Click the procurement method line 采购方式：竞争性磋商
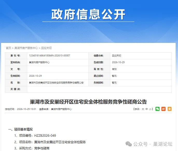Image resolution: width=178 pixels, height=151 pixels. coord(32,148)
